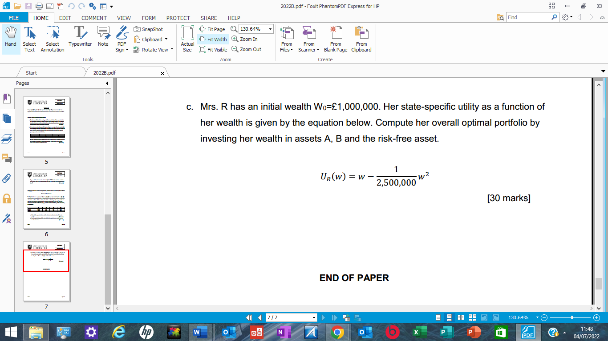Open the Security padlock panel
This screenshot has height=341, width=608.
coord(7,198)
